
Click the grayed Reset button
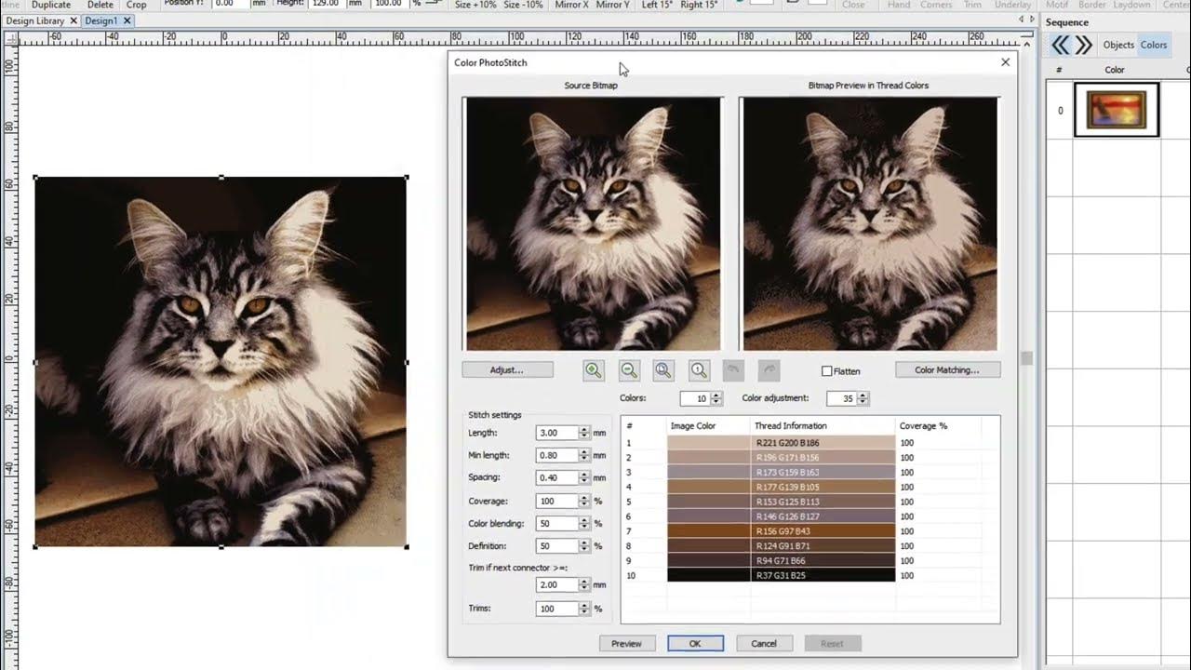pos(833,643)
